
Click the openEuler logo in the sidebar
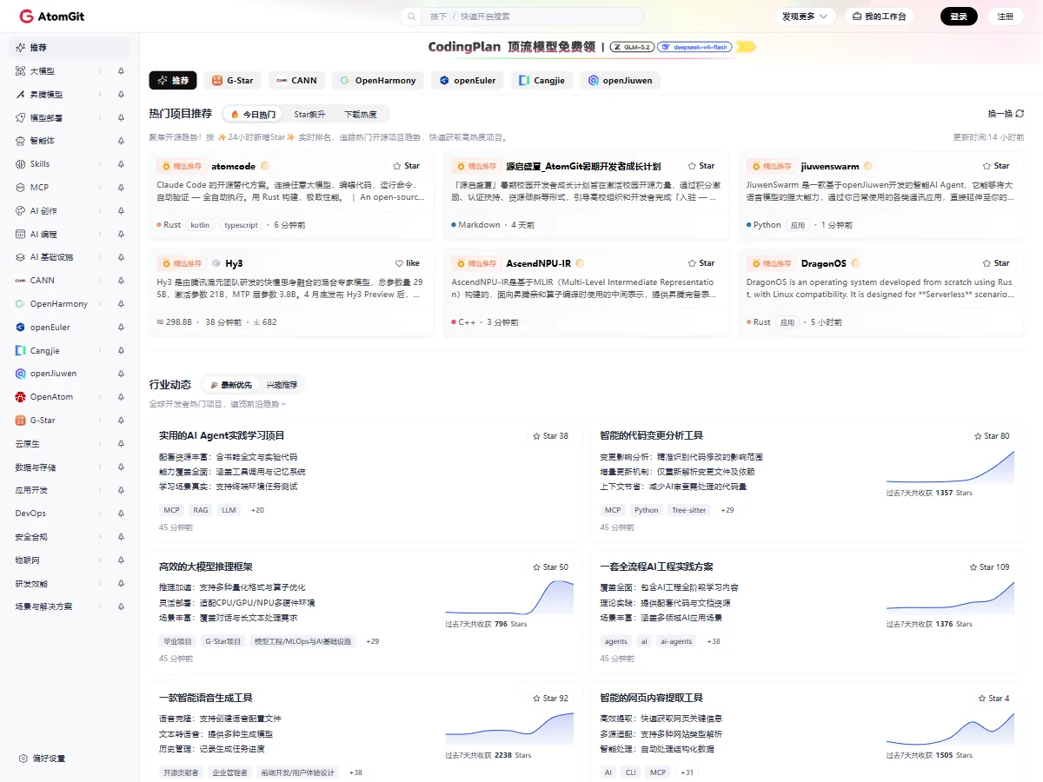(x=21, y=328)
